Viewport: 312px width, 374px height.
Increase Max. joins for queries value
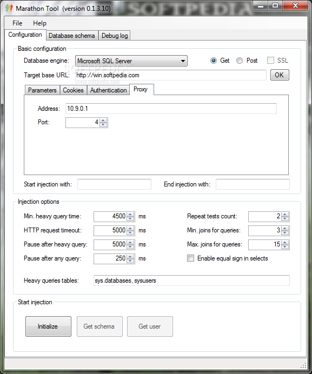[285, 242]
